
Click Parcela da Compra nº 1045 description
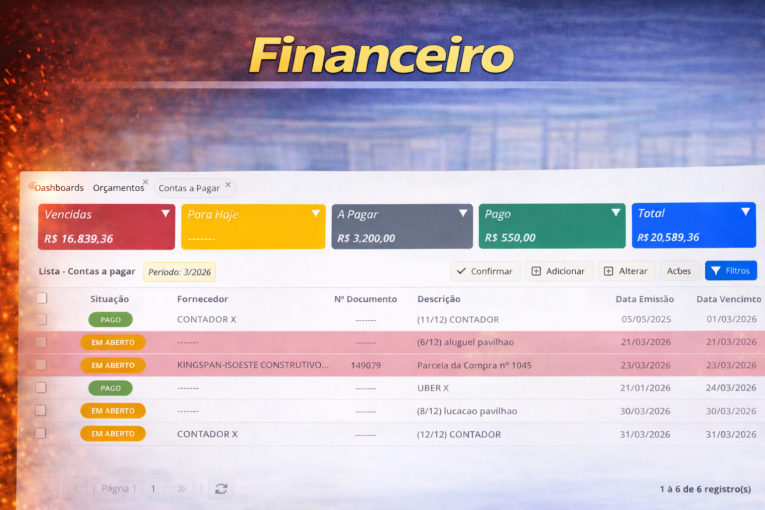tap(474, 365)
